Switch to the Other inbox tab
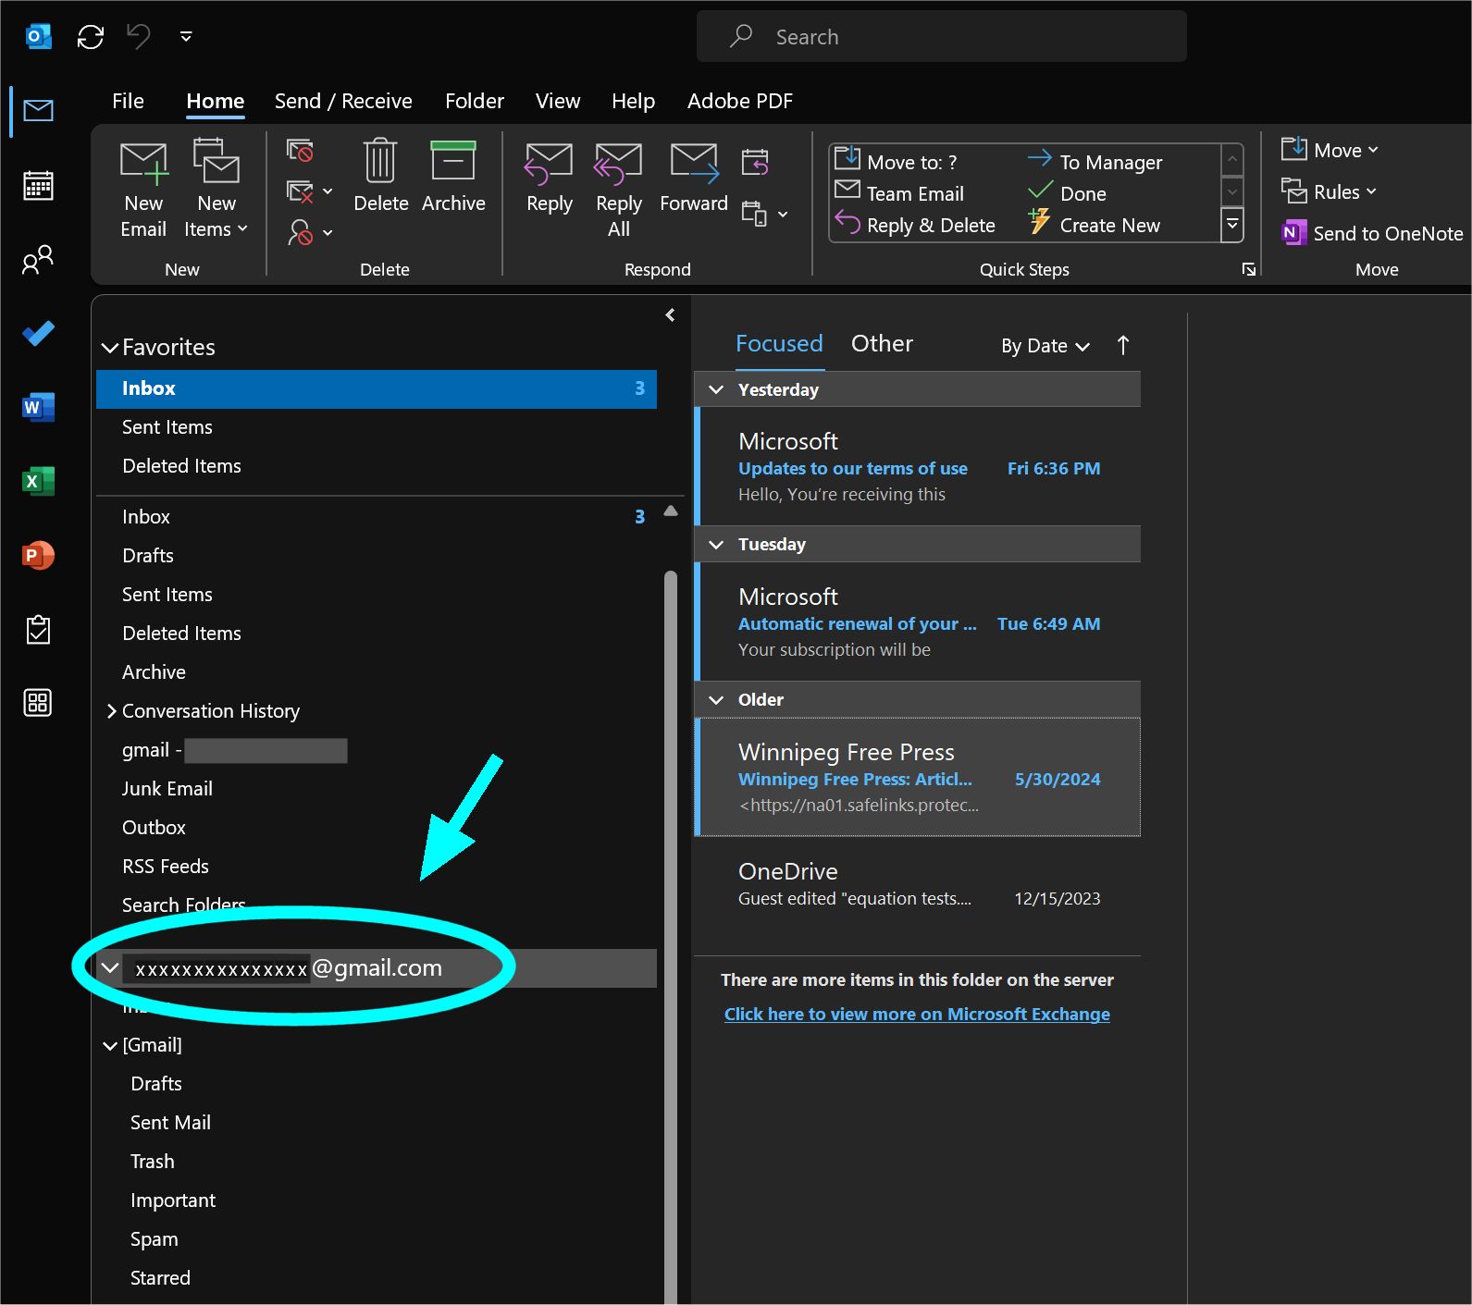This screenshot has height=1305, width=1472. [881, 344]
